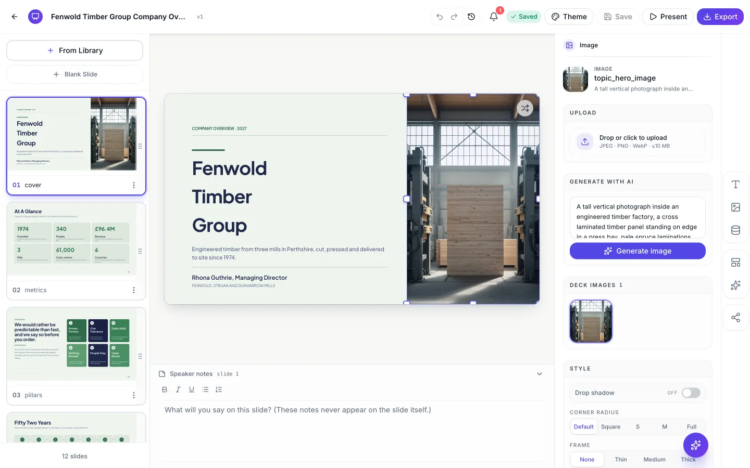Click the share icon in right rail
The height and width of the screenshot is (468, 750).
pyautogui.click(x=735, y=318)
